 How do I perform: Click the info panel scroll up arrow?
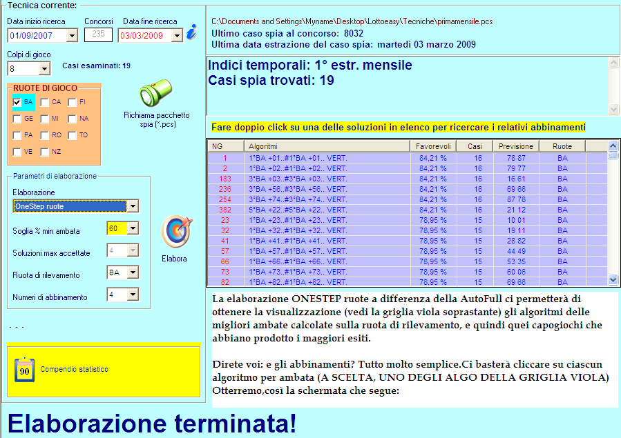tap(613, 63)
